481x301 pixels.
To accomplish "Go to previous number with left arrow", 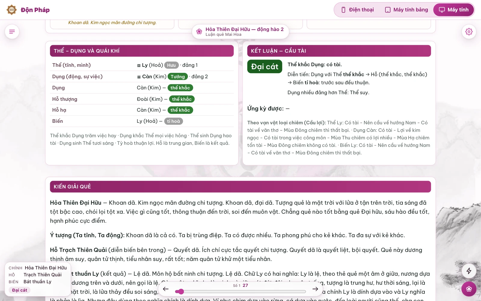I will [166, 289].
